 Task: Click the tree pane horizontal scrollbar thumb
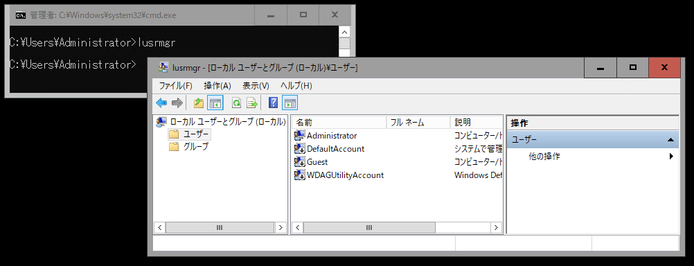pyautogui.click(x=220, y=227)
